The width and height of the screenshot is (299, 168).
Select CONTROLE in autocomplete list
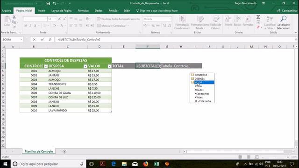202,75
